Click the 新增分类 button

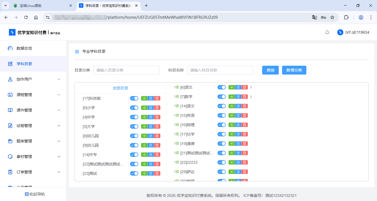(x=294, y=70)
